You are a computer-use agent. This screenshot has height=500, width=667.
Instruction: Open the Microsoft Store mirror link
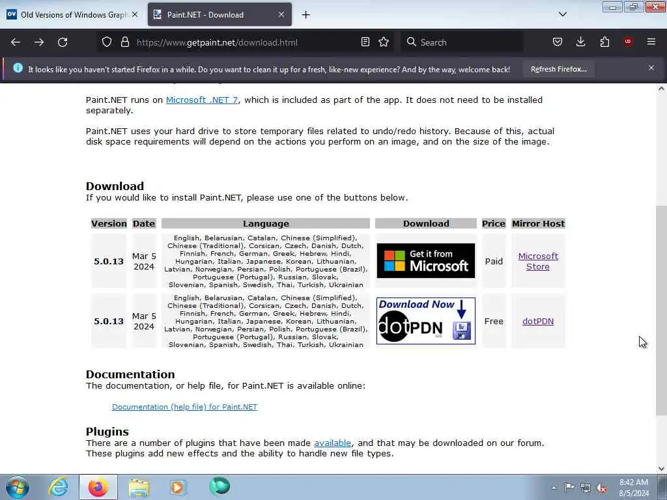coord(538,262)
